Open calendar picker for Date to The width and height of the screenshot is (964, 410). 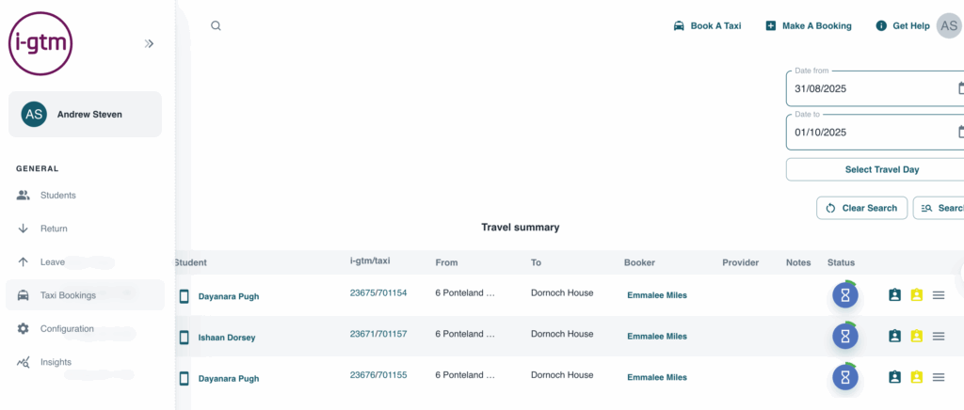point(961,132)
